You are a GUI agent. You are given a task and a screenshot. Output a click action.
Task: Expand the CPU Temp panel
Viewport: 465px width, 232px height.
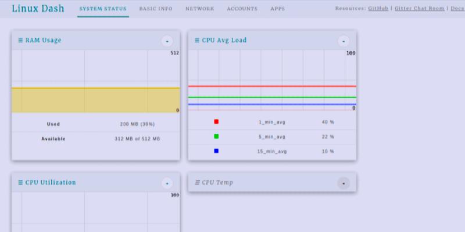(x=344, y=183)
